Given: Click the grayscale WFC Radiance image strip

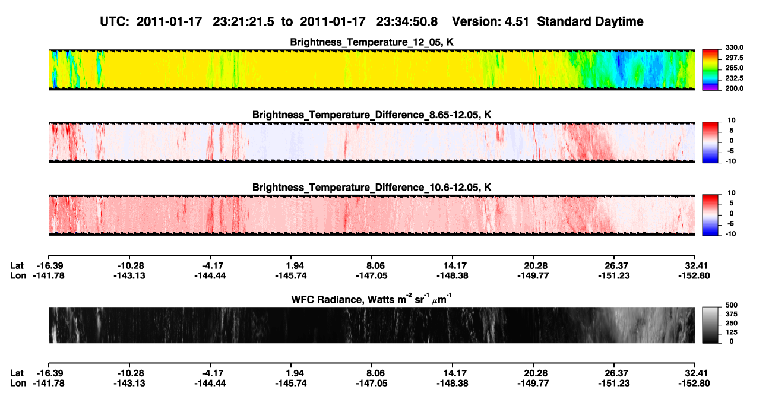Looking at the screenshot, I should 371,325.
